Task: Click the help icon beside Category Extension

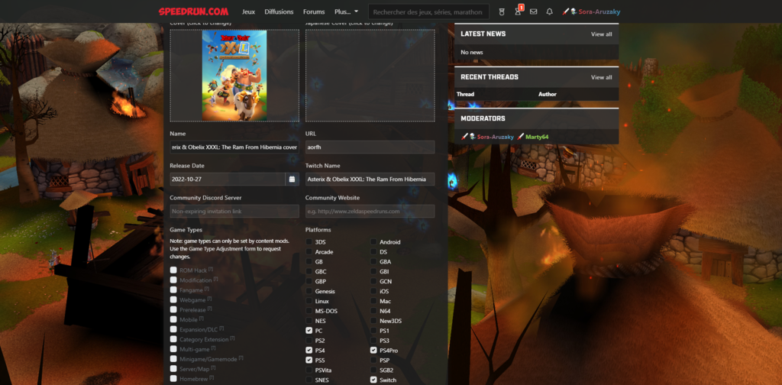Action: (x=232, y=338)
